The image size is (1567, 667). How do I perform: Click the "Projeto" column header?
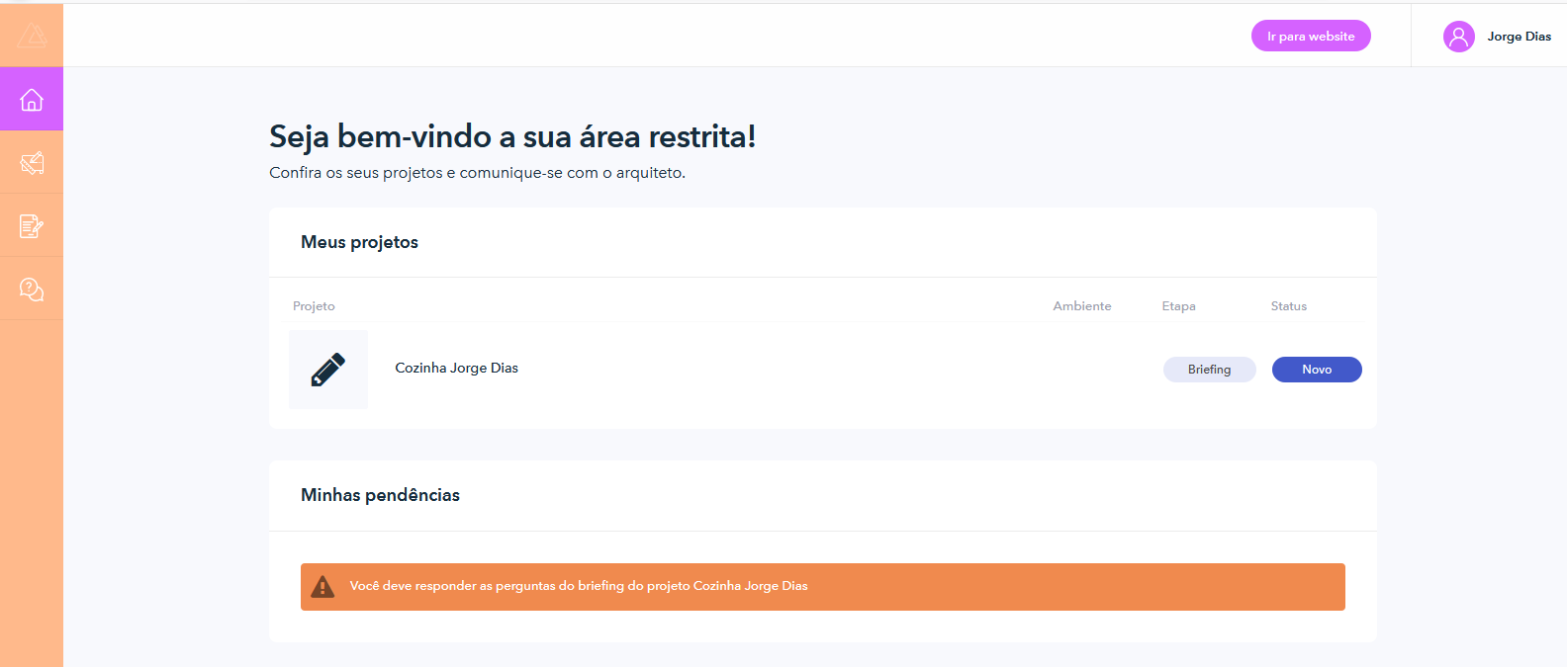pyautogui.click(x=314, y=306)
